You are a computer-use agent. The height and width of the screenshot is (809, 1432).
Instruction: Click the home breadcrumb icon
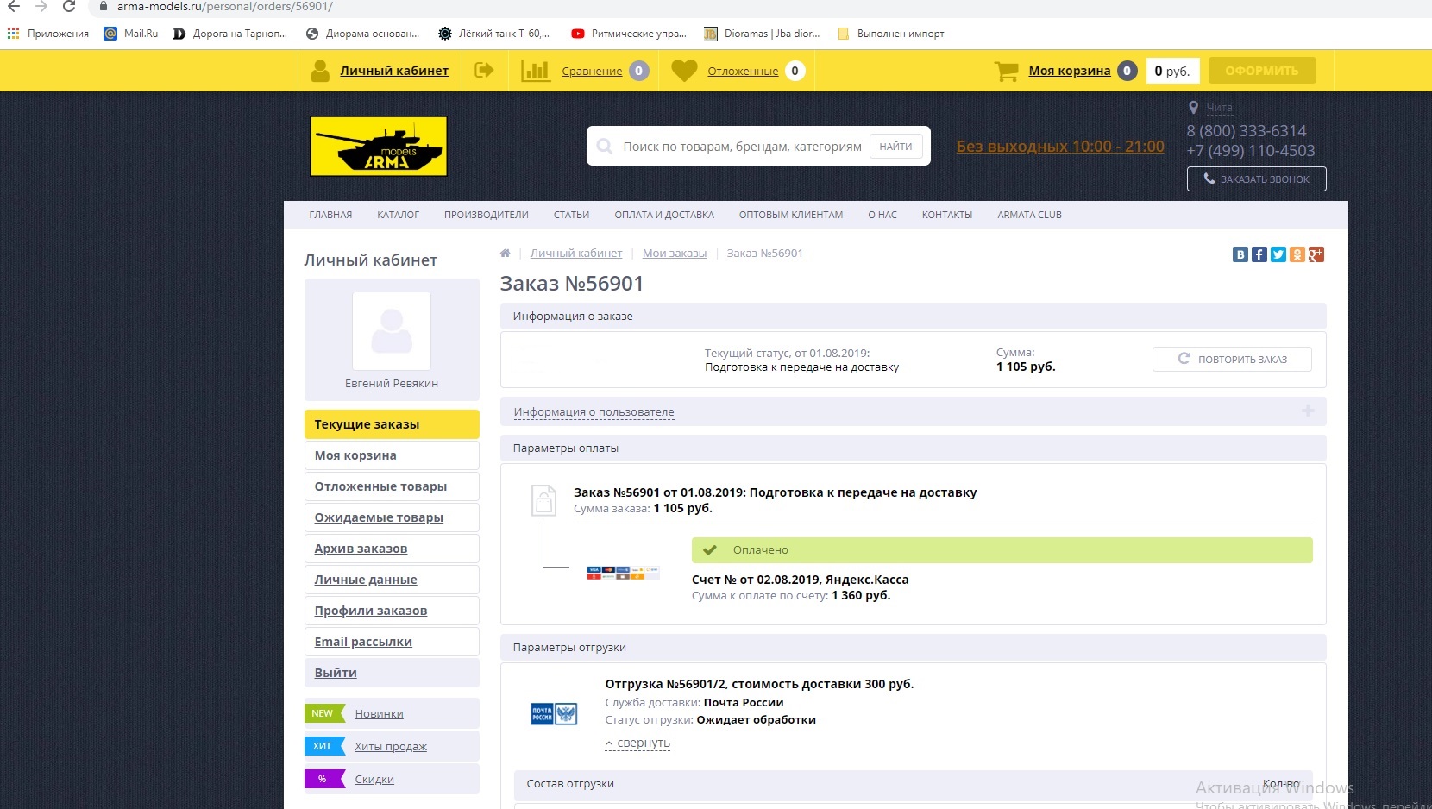pyautogui.click(x=506, y=254)
